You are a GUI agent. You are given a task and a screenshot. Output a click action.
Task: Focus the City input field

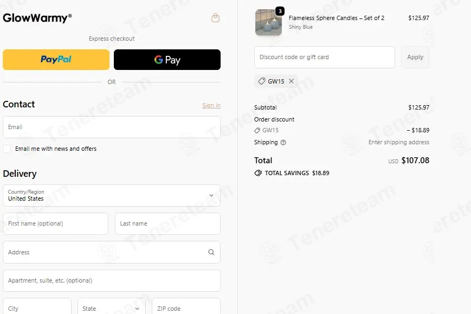[37, 306]
